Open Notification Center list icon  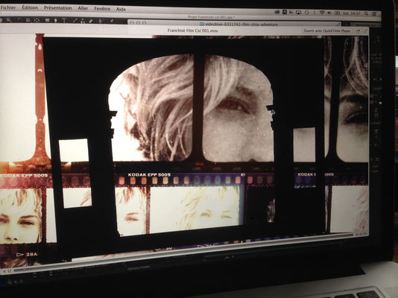[x=374, y=13]
